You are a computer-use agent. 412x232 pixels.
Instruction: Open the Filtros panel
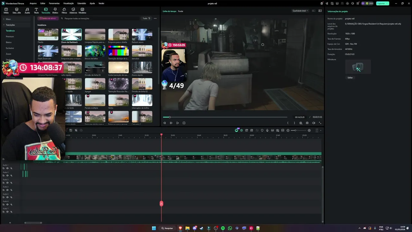tap(64, 11)
